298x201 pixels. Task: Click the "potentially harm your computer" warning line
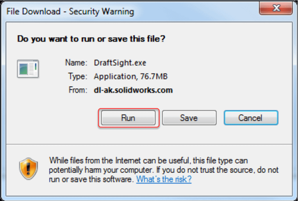click(x=102, y=170)
